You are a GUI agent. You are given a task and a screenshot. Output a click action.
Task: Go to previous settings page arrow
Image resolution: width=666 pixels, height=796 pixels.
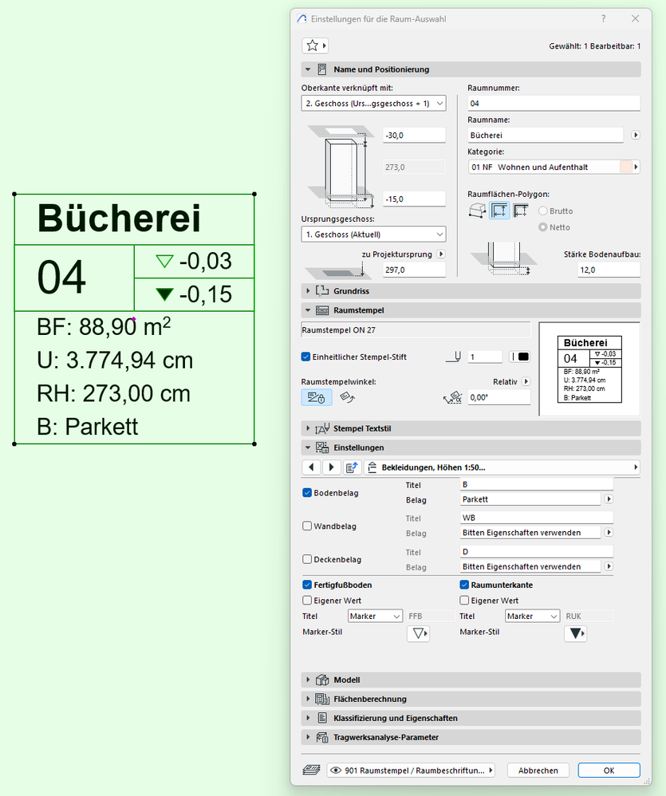point(311,467)
